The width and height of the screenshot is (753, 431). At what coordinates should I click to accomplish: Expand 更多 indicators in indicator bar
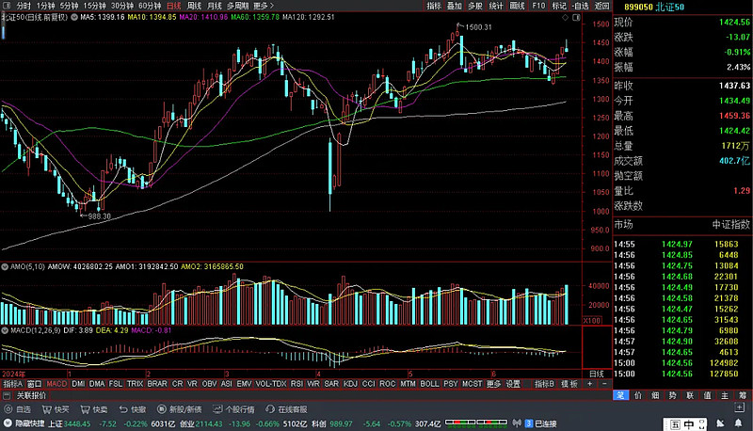(x=494, y=384)
